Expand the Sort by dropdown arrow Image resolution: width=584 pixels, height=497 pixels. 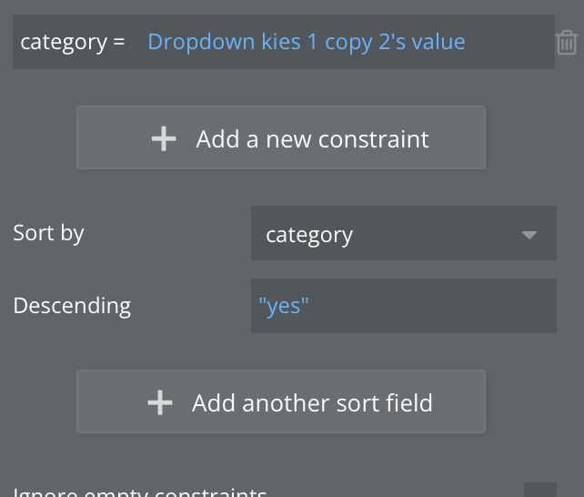(x=529, y=235)
